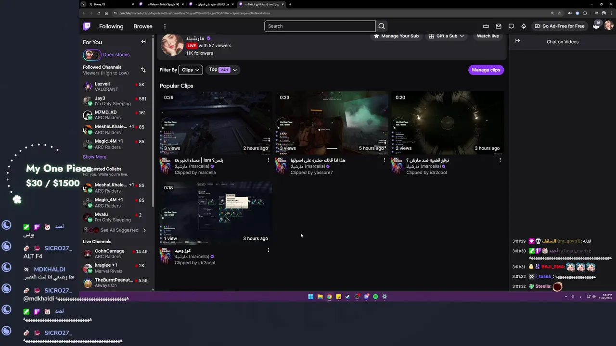Click Open stories link
The image size is (616, 346).
116,55
